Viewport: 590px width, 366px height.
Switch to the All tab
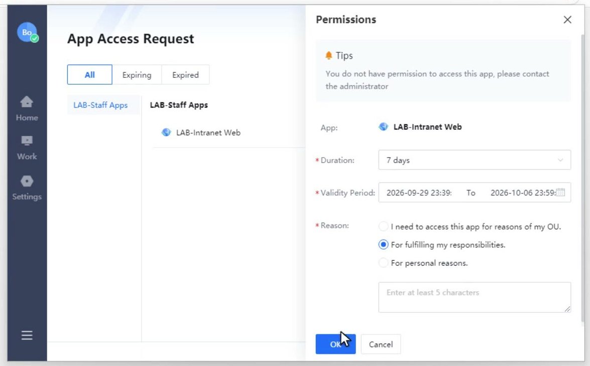(x=89, y=75)
